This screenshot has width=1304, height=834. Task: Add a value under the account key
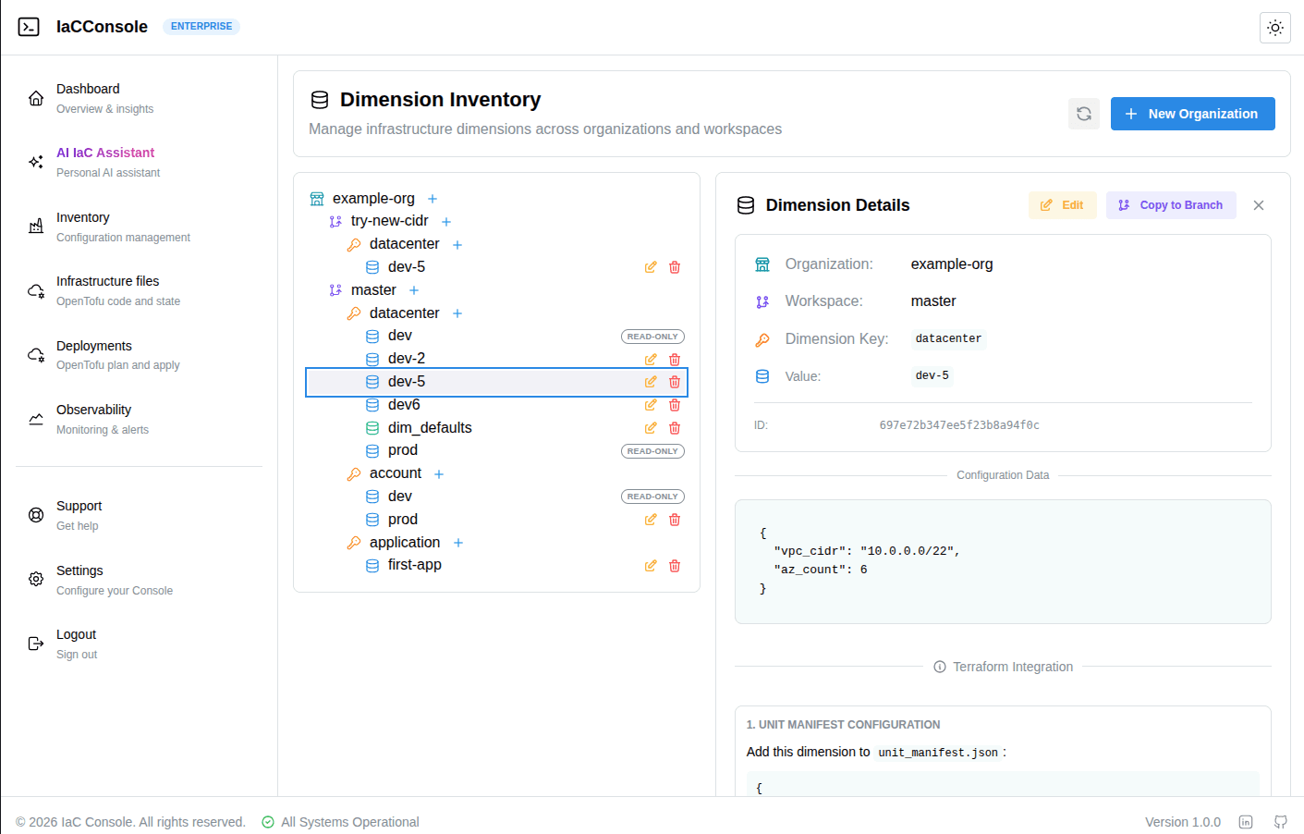pyautogui.click(x=439, y=474)
